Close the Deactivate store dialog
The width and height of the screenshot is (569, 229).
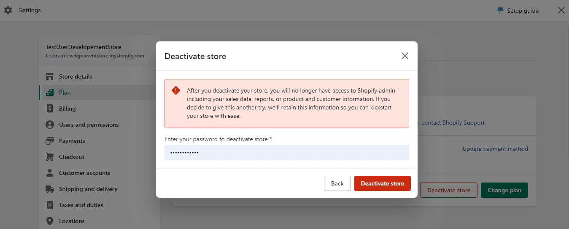coord(405,56)
